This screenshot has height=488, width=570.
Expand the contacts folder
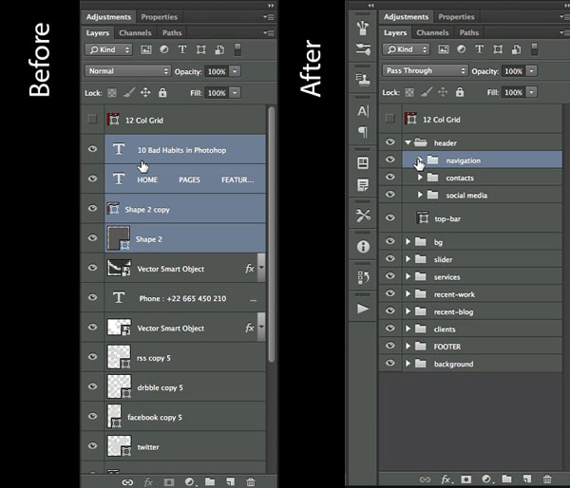point(420,178)
